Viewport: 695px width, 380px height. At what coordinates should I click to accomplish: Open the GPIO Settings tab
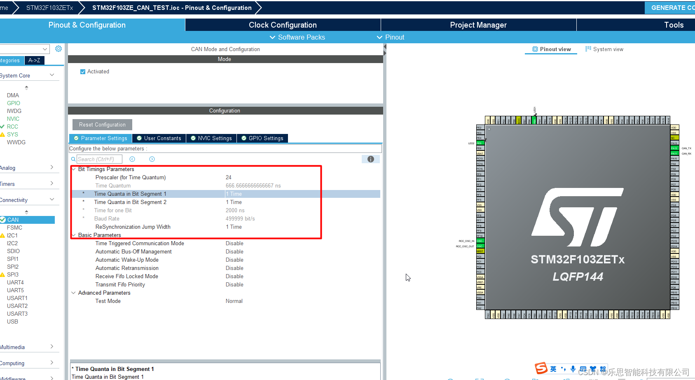(x=262, y=138)
